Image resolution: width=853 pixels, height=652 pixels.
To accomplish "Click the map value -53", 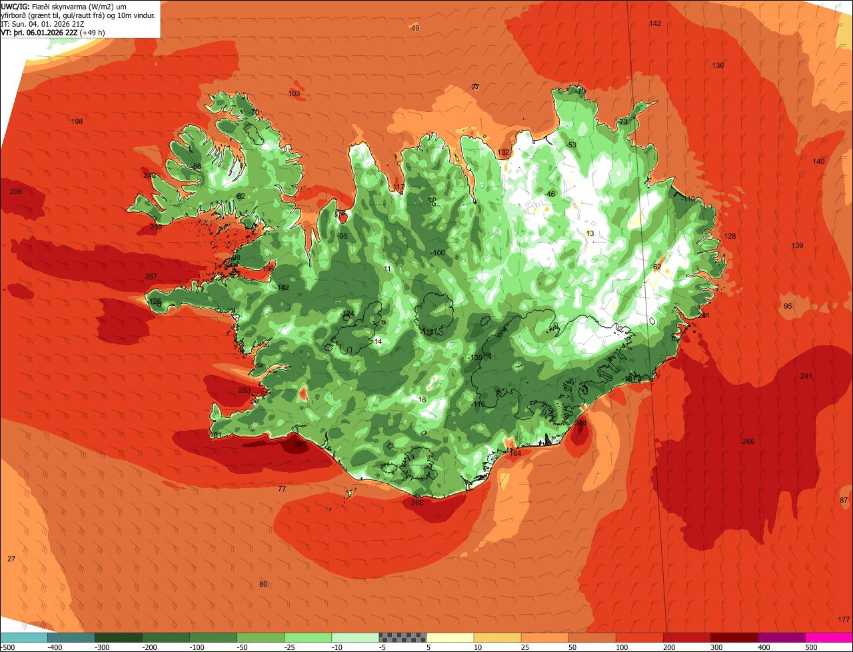I will tap(570, 145).
